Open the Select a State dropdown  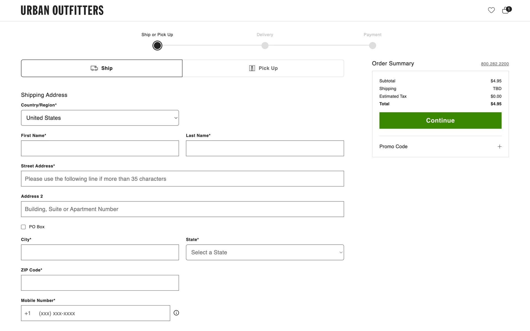(265, 252)
